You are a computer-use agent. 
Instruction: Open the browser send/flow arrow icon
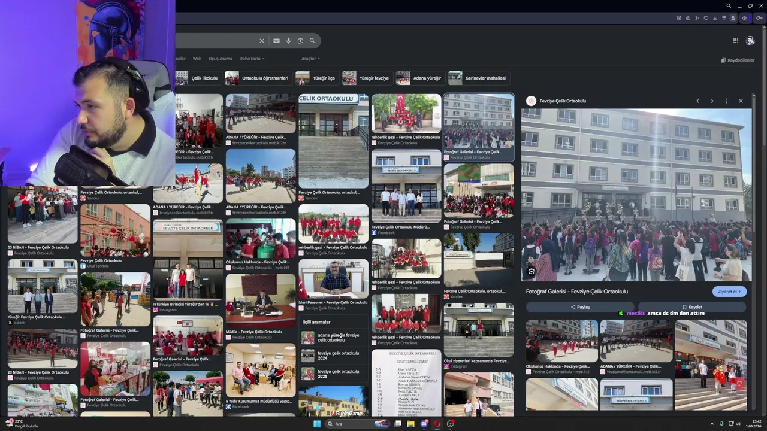point(697,18)
